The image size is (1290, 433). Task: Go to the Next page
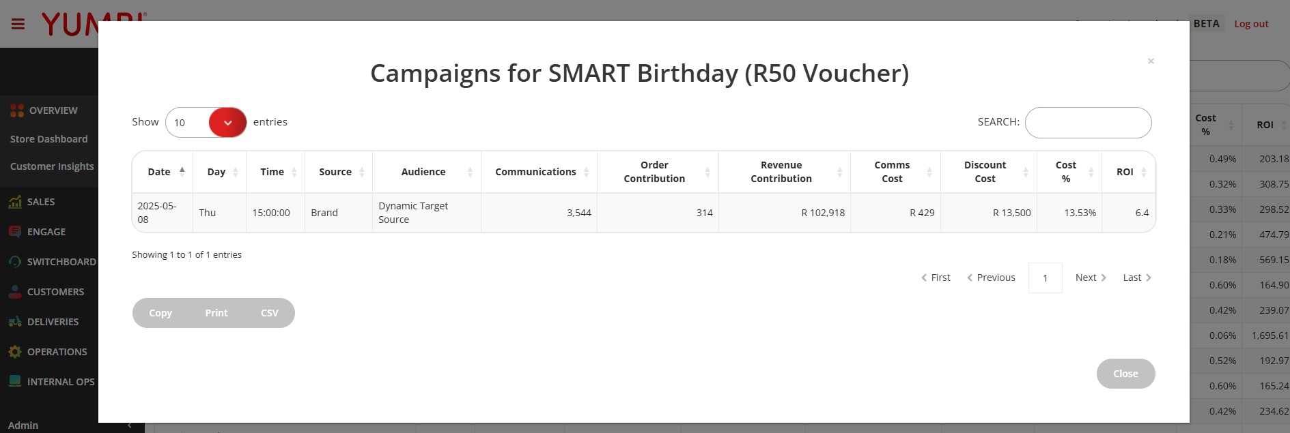coord(1091,278)
